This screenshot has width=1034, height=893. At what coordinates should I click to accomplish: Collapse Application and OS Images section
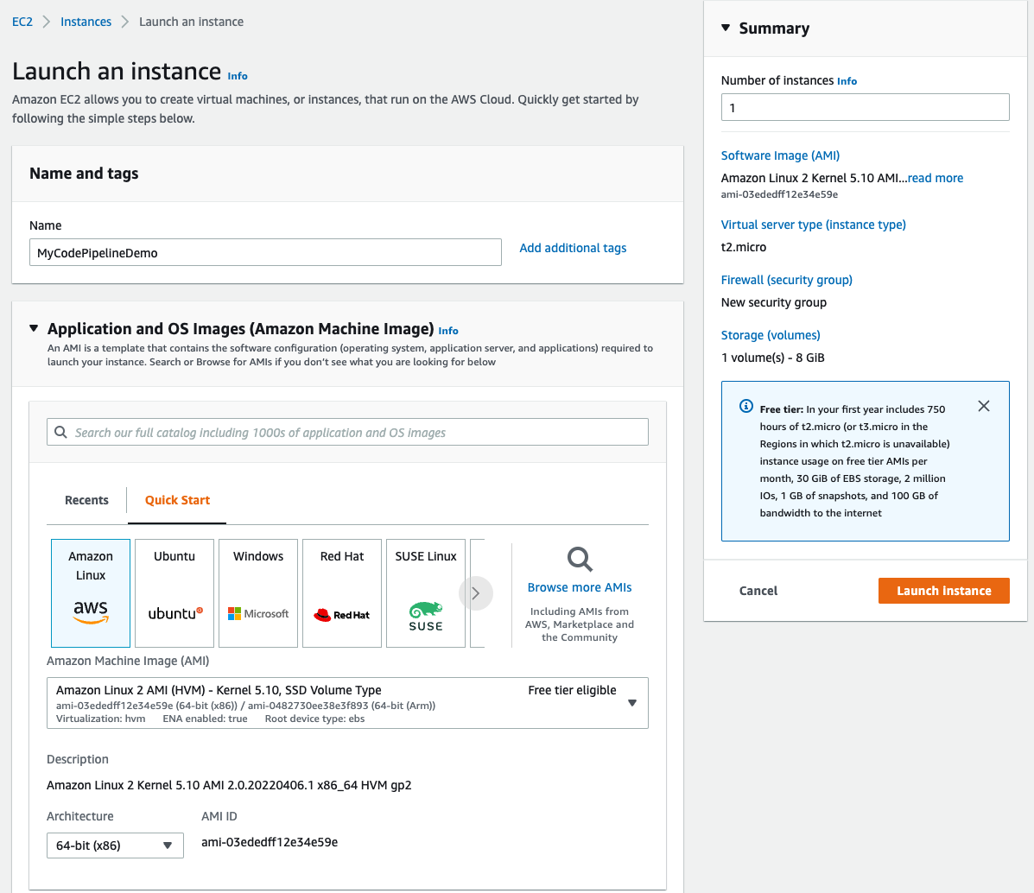click(34, 328)
